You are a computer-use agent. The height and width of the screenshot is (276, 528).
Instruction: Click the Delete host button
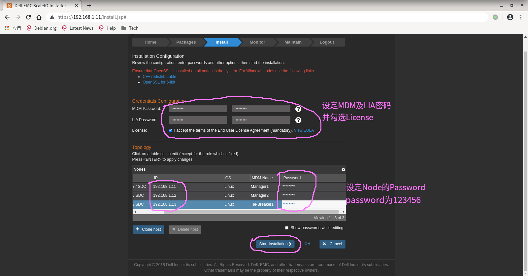click(x=185, y=229)
